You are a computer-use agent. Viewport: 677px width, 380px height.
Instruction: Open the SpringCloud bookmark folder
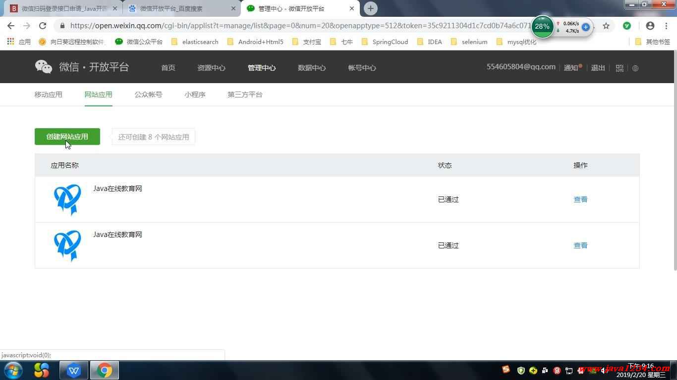[x=385, y=42]
